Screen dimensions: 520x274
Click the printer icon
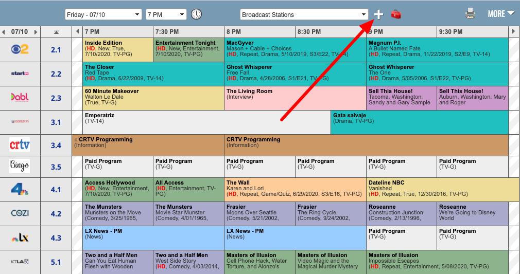tap(470, 14)
